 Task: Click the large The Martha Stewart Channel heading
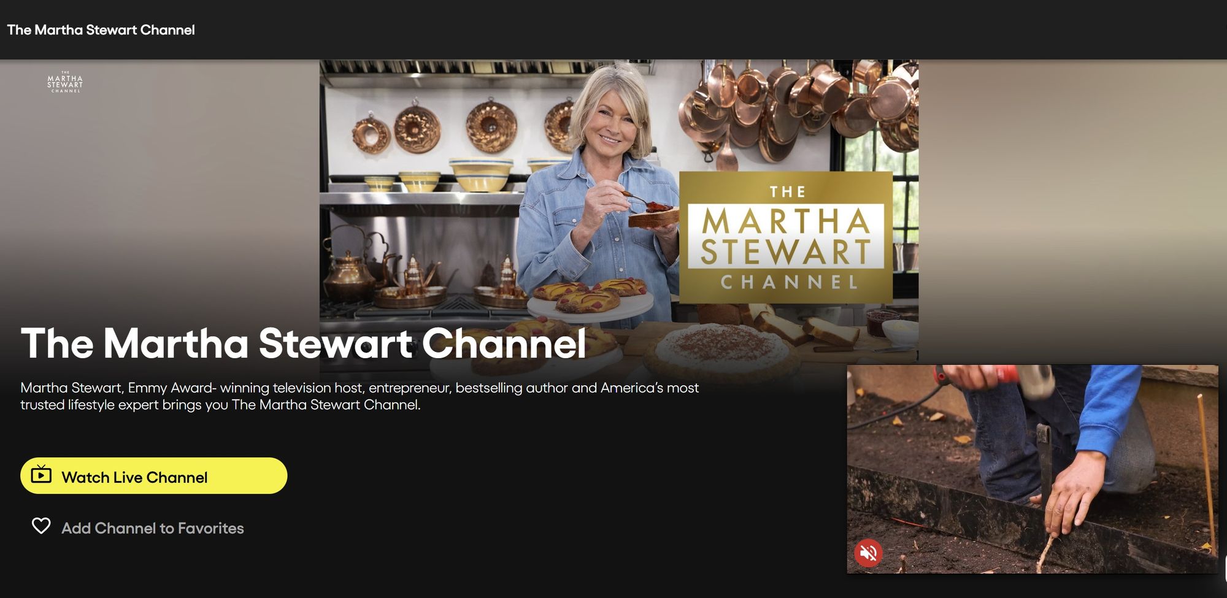point(303,343)
